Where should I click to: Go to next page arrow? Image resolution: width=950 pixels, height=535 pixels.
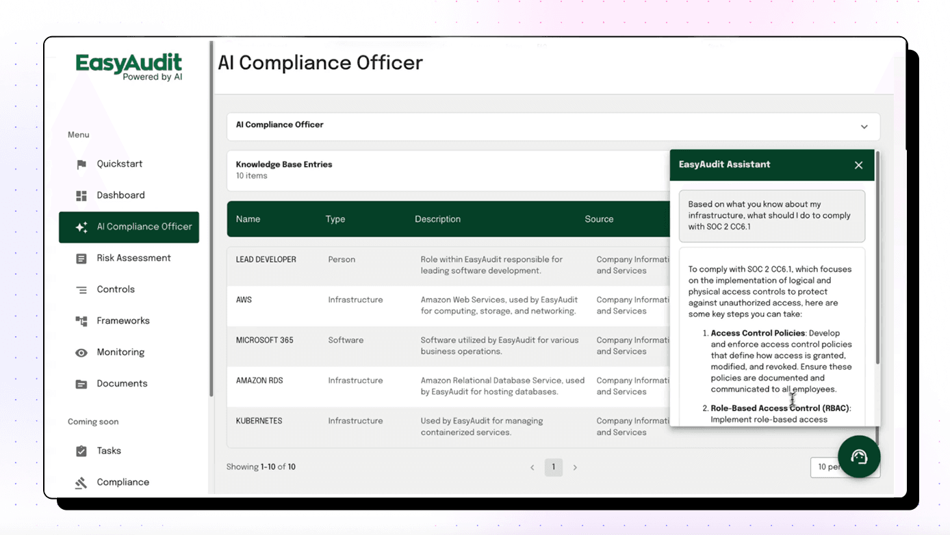(x=575, y=468)
